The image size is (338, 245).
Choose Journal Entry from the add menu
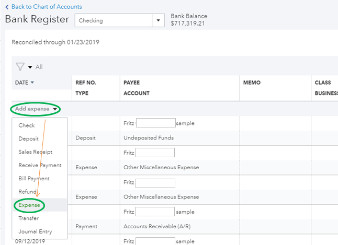tap(35, 231)
